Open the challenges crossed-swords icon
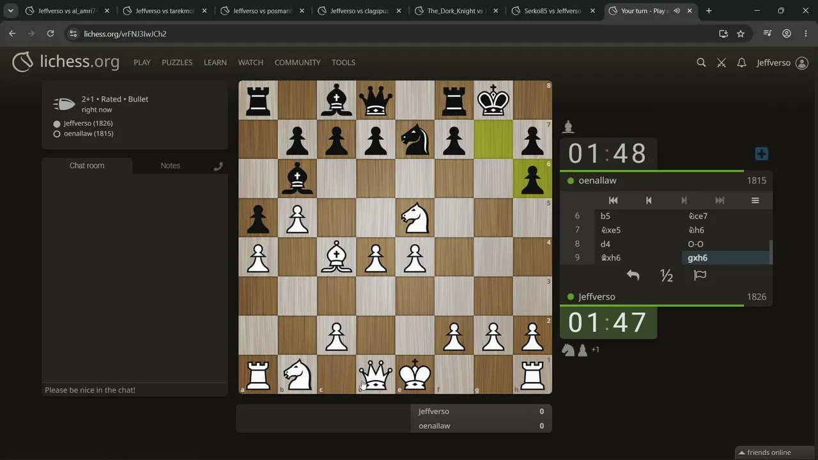Viewport: 818px width, 460px height. click(722, 63)
